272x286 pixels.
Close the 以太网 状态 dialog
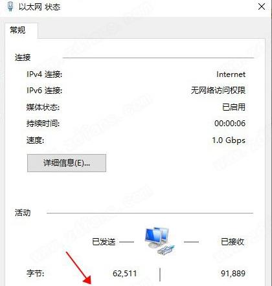click(262, 6)
